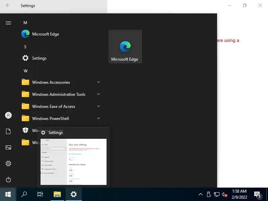Click the user account avatar icon
This screenshot has width=268, height=201.
click(8, 115)
